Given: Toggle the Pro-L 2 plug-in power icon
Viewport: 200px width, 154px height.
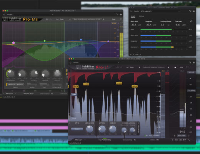Looking at the screenshot, I should point(70,63).
